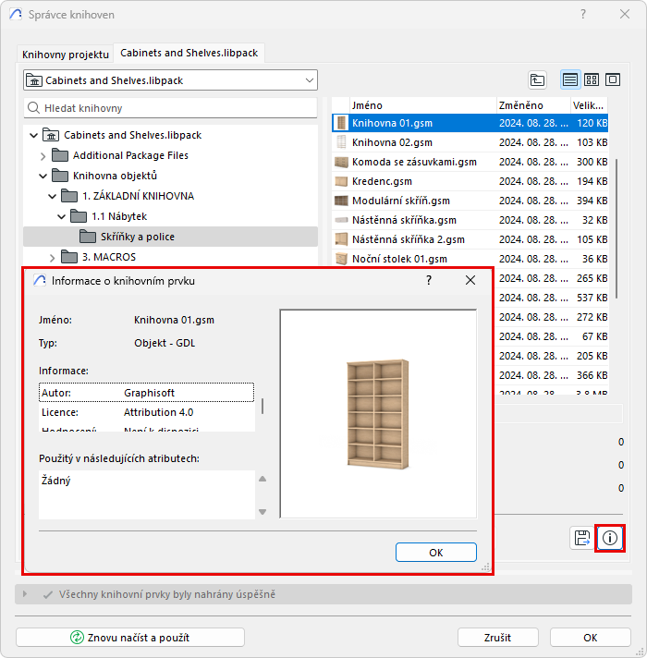The height and width of the screenshot is (658, 647).
Task: Click the go up one folder level icon
Action: tap(537, 79)
